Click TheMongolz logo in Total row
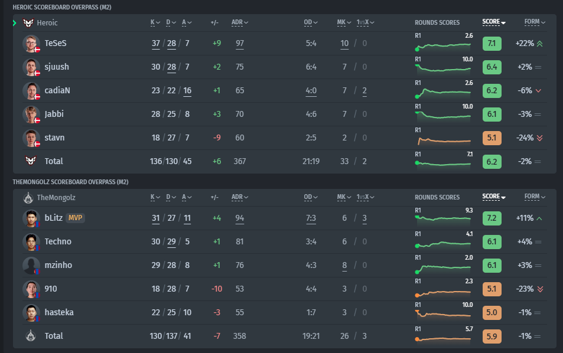 (x=31, y=335)
